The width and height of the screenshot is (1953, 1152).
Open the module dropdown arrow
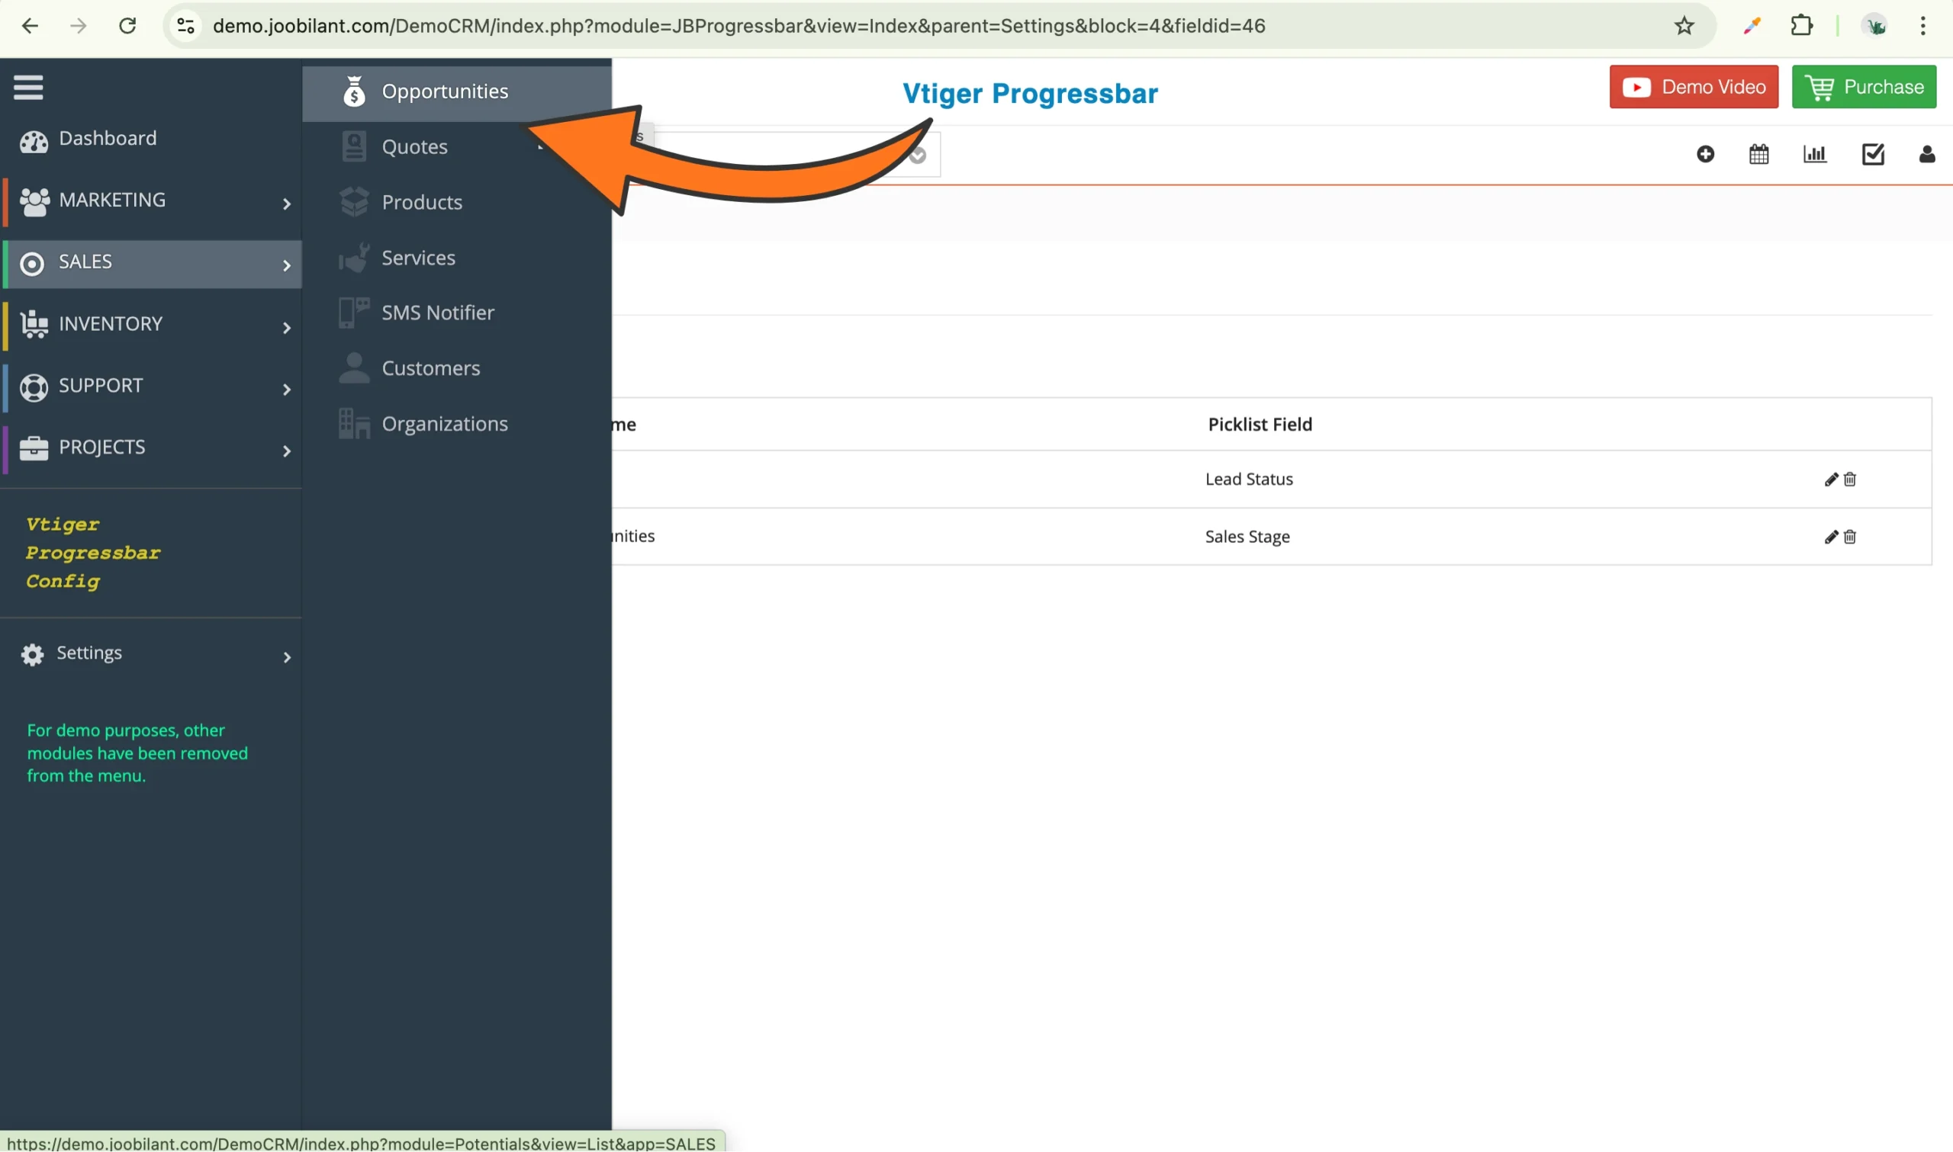(917, 156)
